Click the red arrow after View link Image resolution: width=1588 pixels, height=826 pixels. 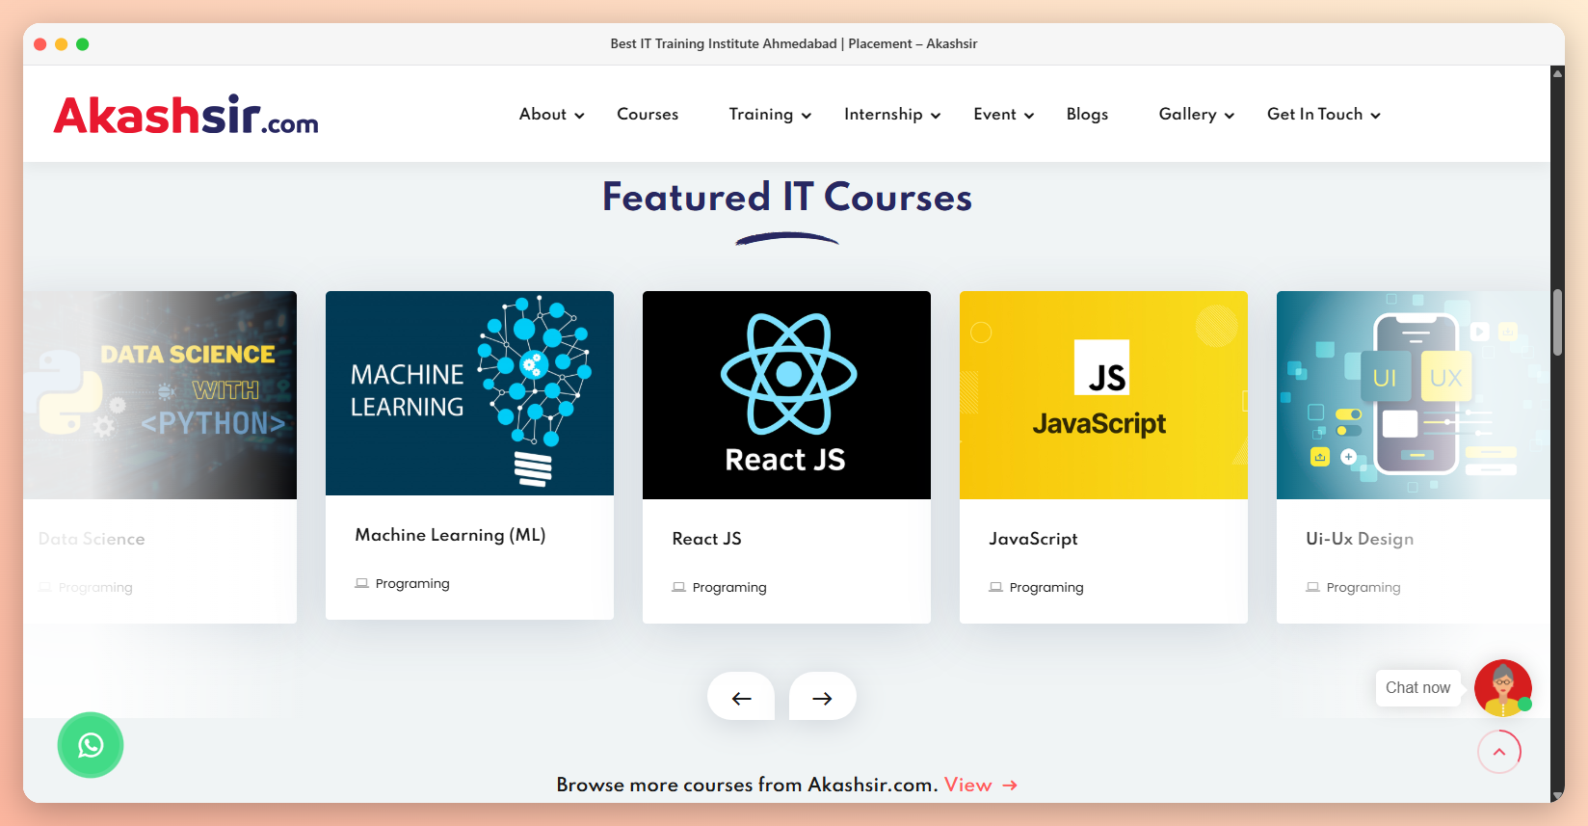point(1010,786)
